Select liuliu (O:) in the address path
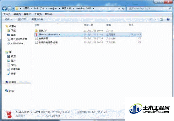The image size is (174, 121). coord(39,8)
